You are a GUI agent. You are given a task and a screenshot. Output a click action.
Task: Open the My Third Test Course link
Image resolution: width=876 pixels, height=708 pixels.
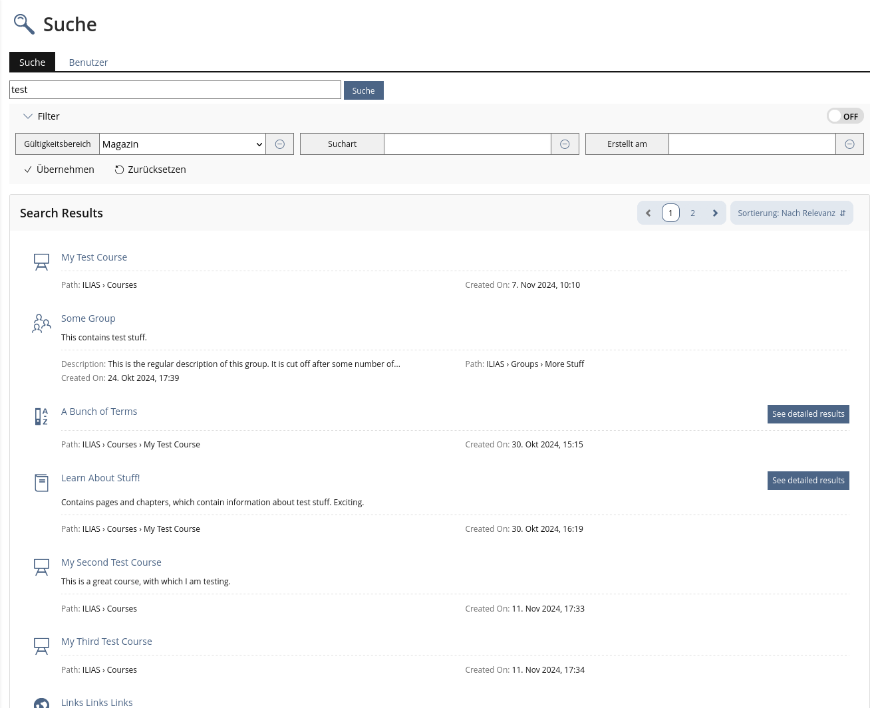106,642
